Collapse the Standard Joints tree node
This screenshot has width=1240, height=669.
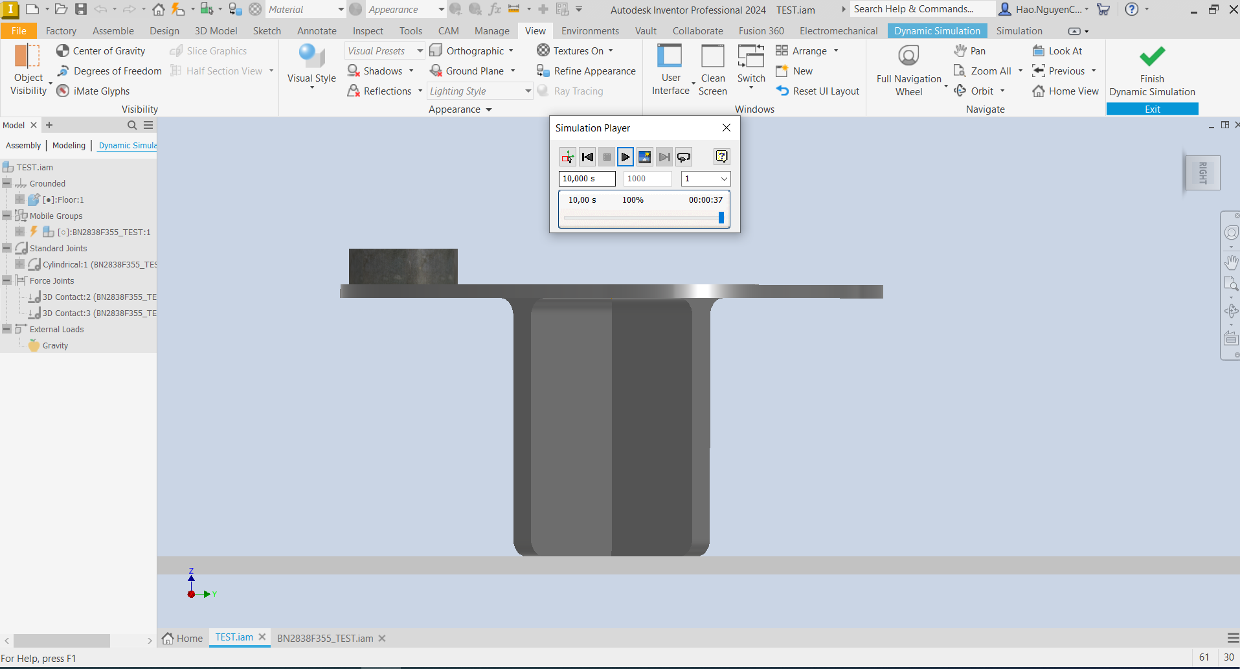point(7,248)
